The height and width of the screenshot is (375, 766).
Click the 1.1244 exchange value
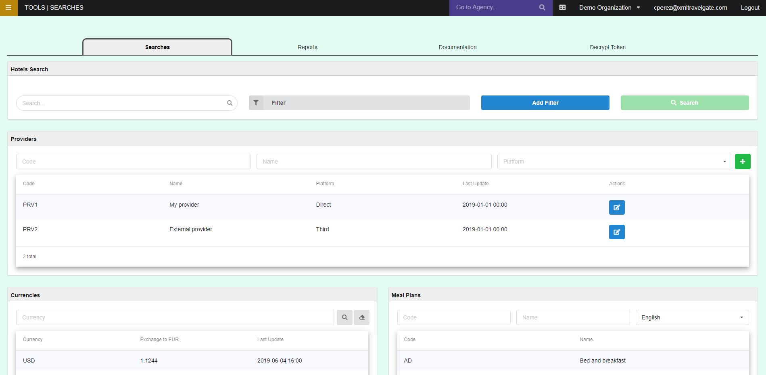[x=149, y=360]
